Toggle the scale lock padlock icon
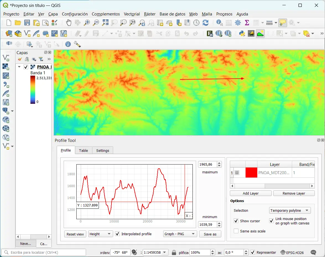The height and width of the screenshot is (257, 325). 174,253
